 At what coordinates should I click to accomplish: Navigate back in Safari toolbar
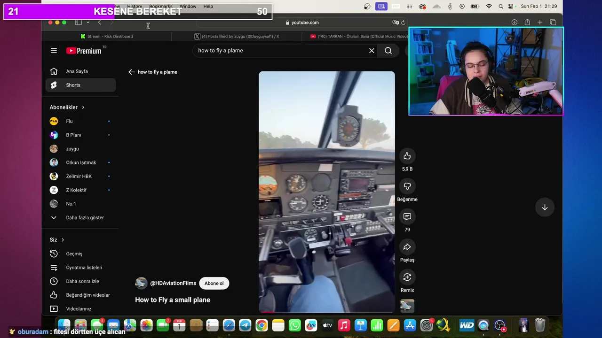[x=99, y=23]
